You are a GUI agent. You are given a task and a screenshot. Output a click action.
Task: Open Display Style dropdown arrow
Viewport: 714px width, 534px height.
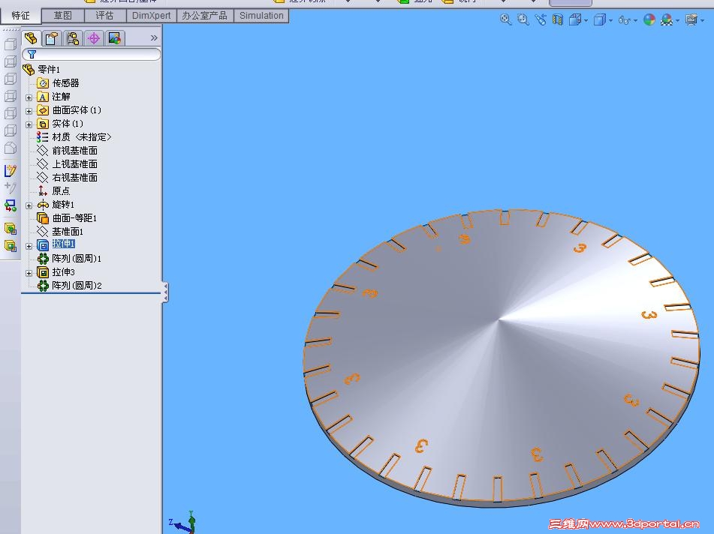coord(610,20)
